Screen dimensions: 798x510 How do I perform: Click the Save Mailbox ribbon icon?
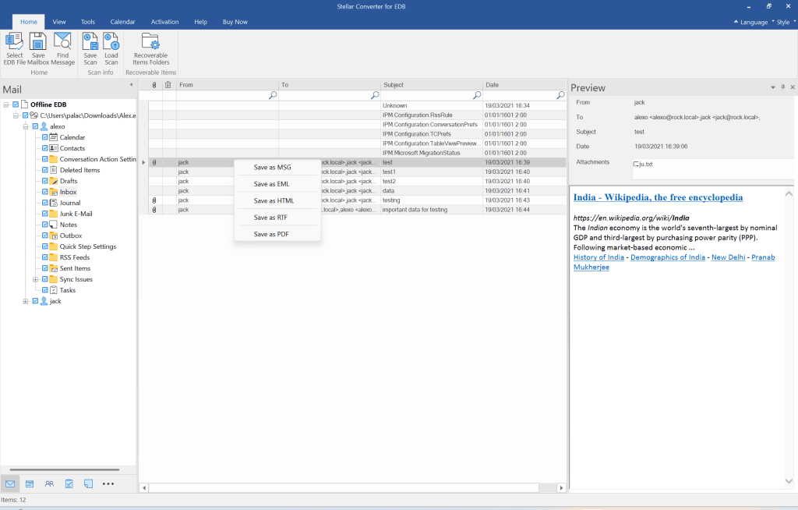(x=38, y=48)
